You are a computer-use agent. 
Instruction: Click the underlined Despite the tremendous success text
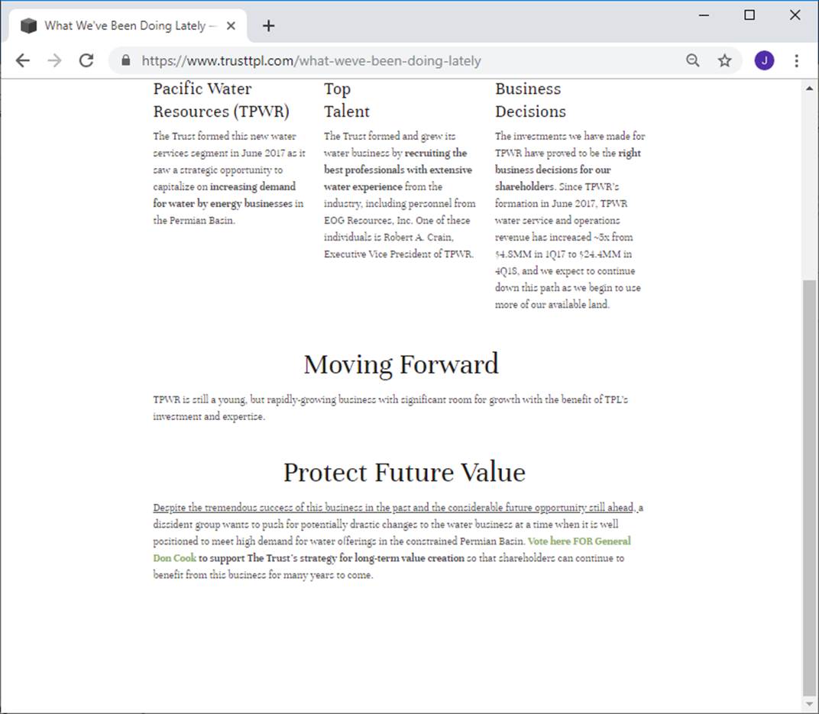pos(393,508)
